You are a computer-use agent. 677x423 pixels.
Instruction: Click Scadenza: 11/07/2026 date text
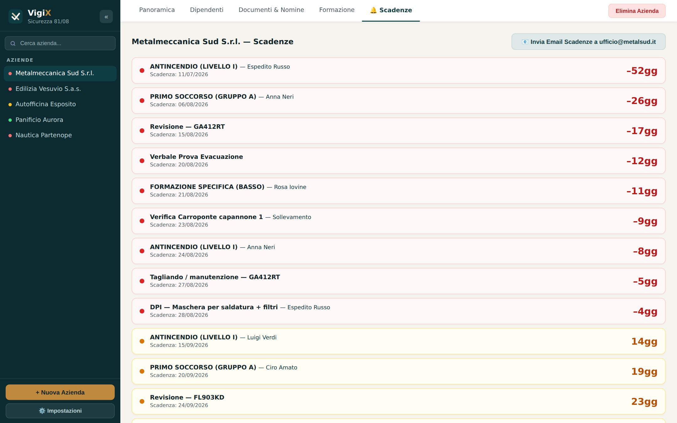pyautogui.click(x=179, y=75)
